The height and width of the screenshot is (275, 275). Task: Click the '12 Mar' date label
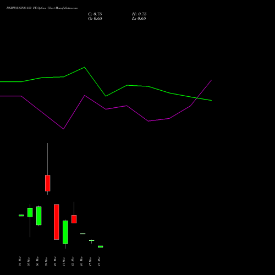(73, 261)
